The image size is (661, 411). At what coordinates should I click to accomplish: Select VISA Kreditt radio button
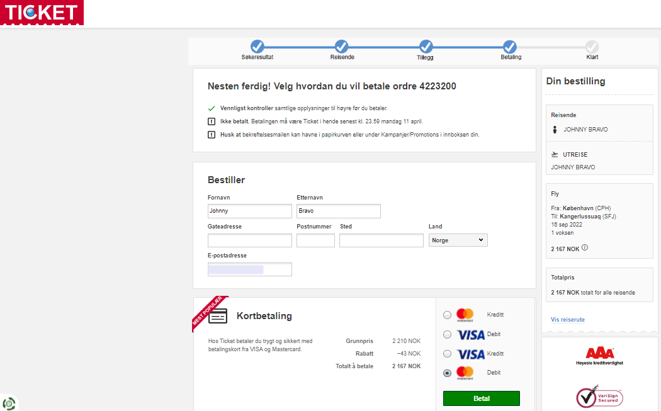(x=447, y=354)
